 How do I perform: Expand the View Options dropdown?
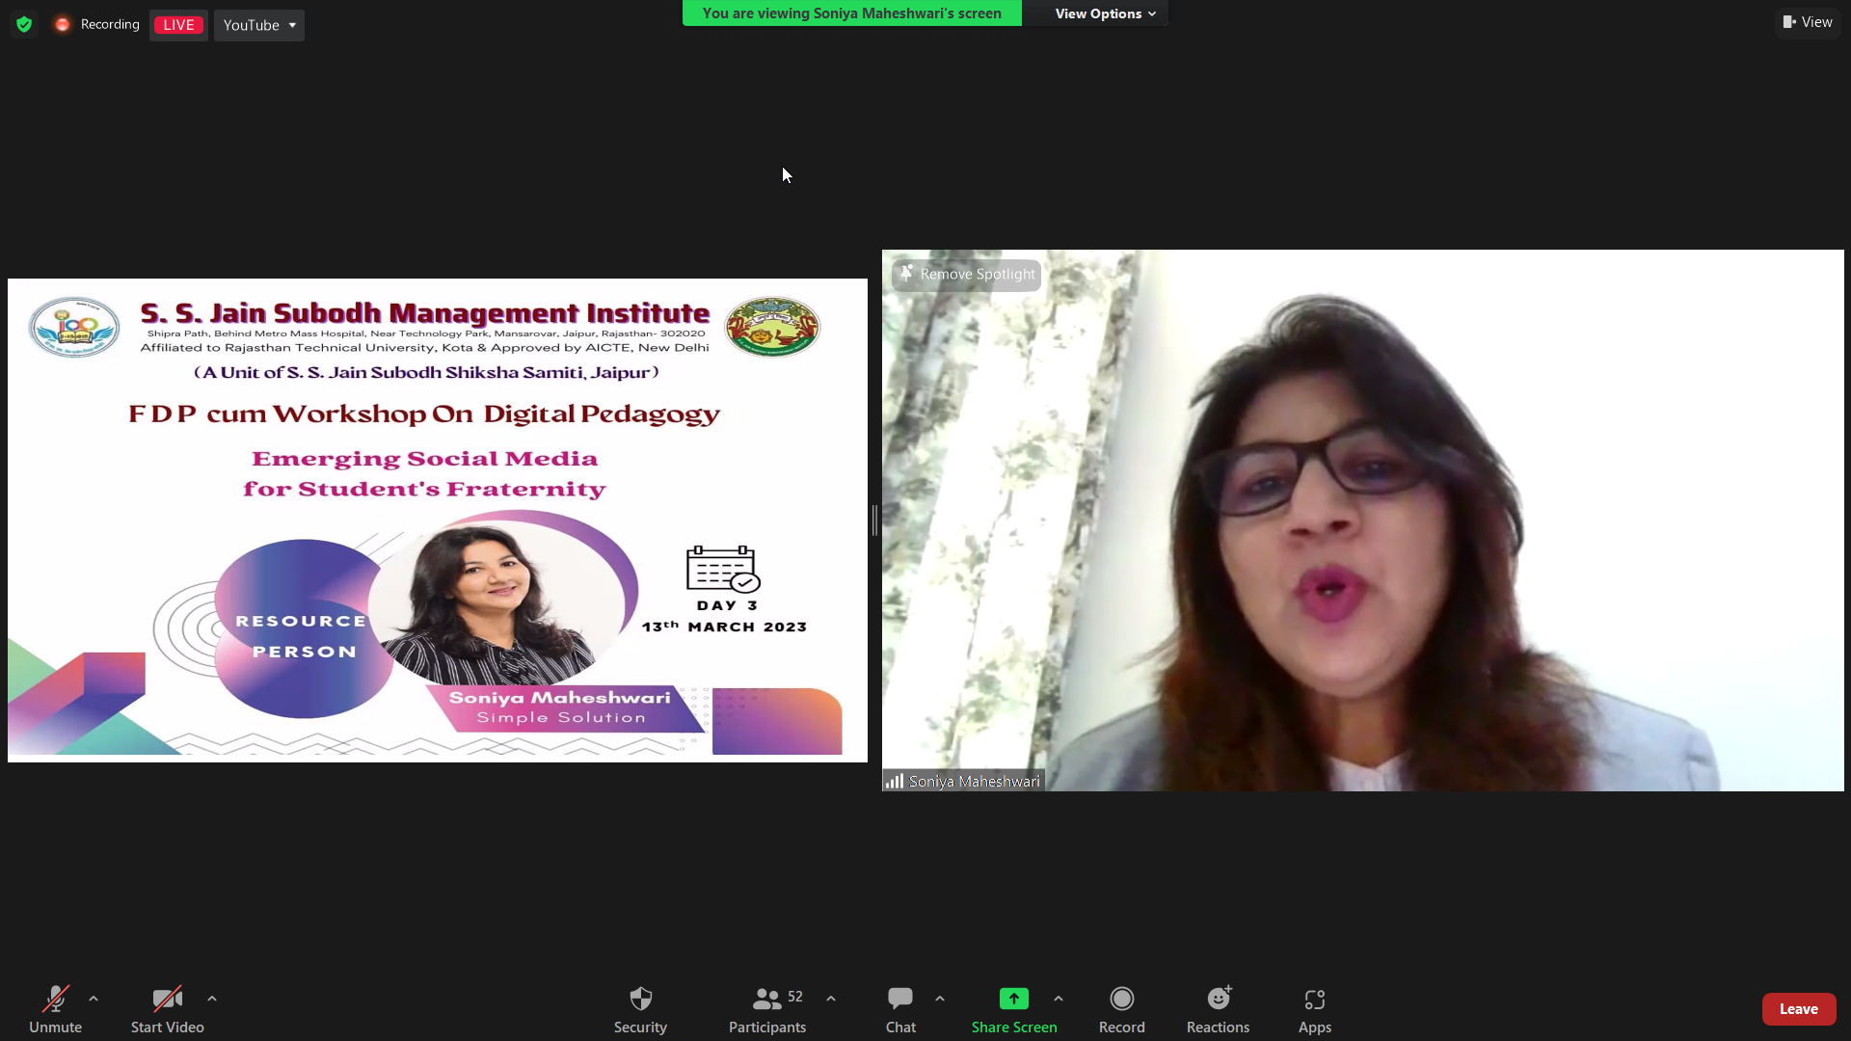[1104, 13]
